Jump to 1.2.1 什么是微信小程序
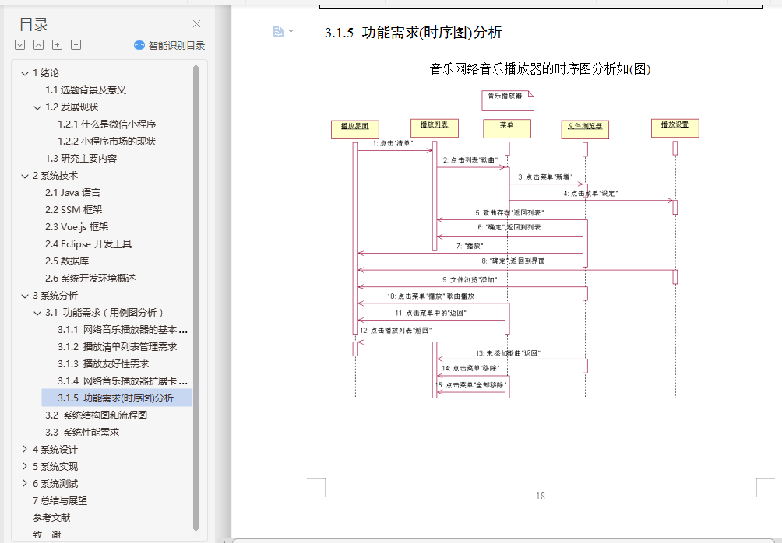 click(107, 124)
